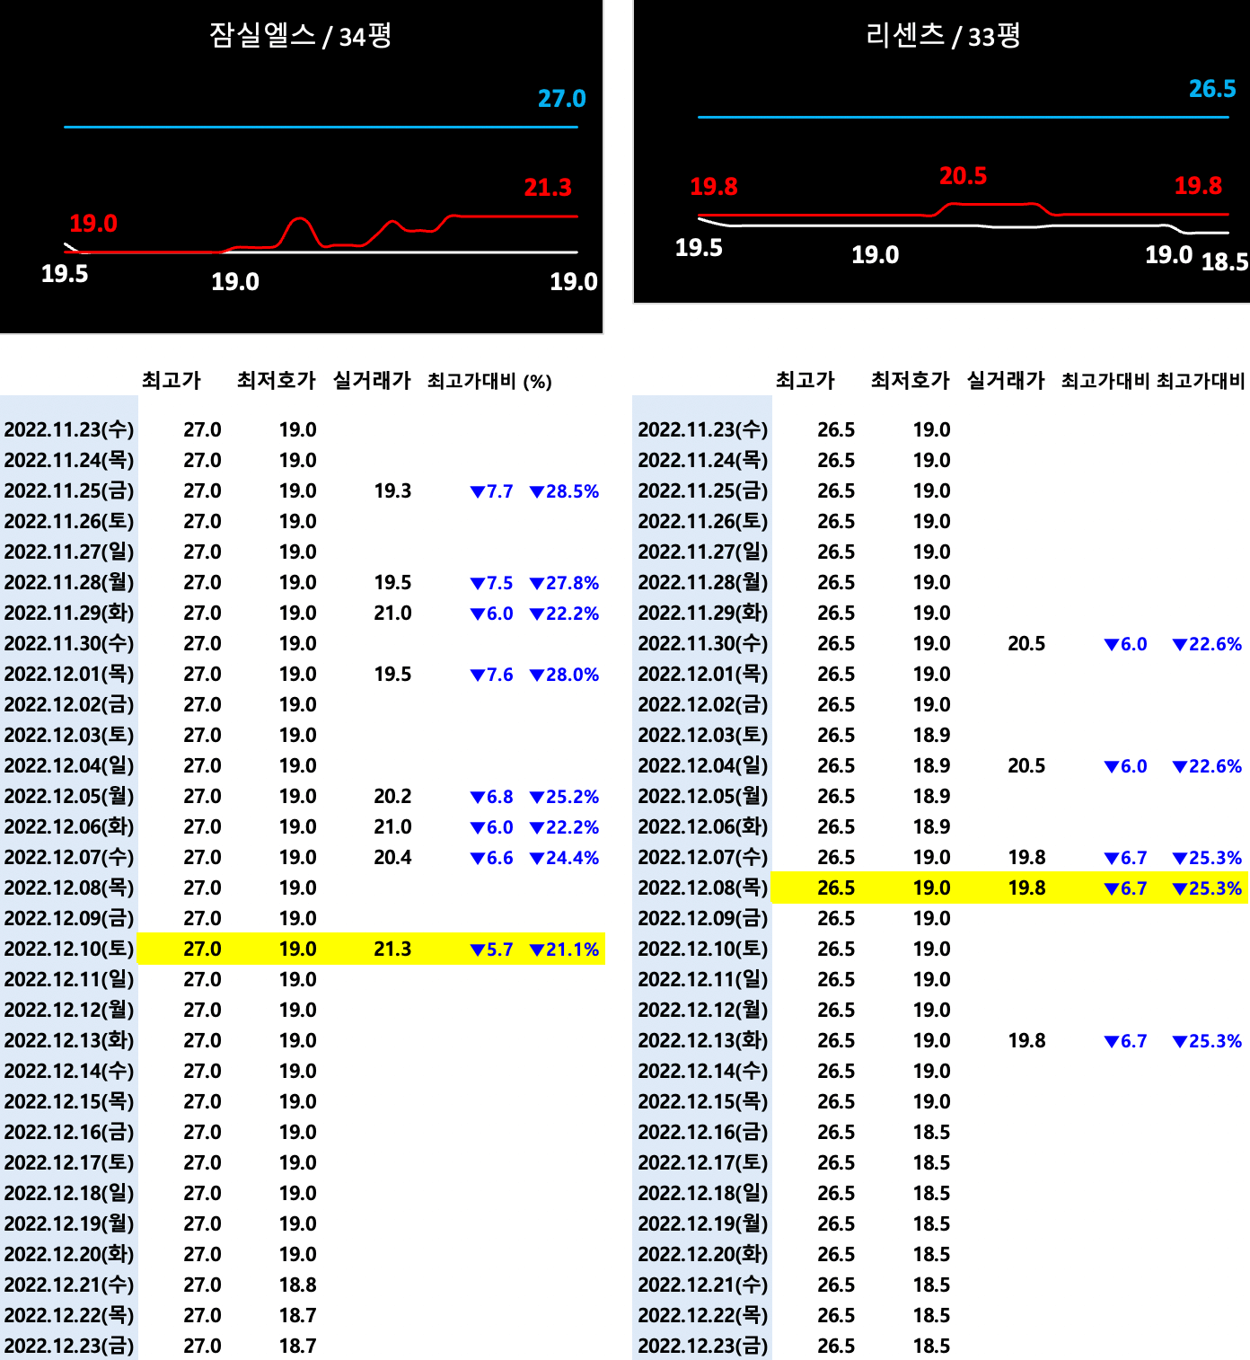Click the ▼6.8 difference cell
The height and width of the screenshot is (1360, 1250).
[491, 797]
